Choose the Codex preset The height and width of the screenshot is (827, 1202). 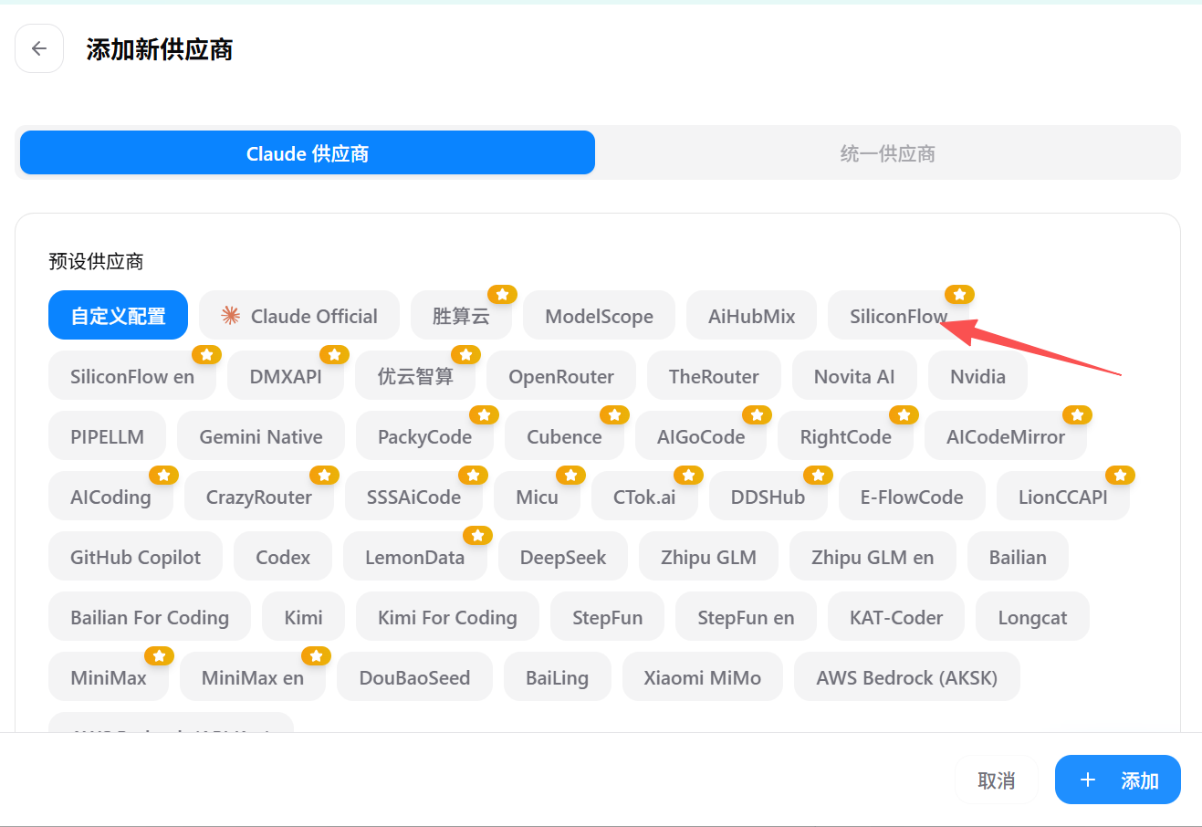[283, 557]
